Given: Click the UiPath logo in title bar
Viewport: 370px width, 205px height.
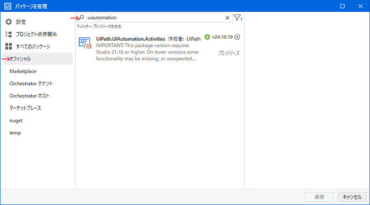Looking at the screenshot, I should 8,6.
